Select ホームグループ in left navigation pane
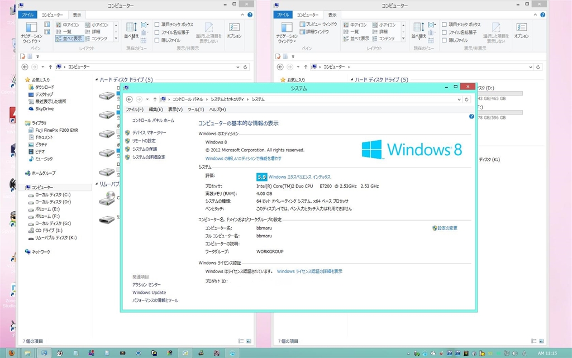This screenshot has width=572, height=358. coord(44,173)
